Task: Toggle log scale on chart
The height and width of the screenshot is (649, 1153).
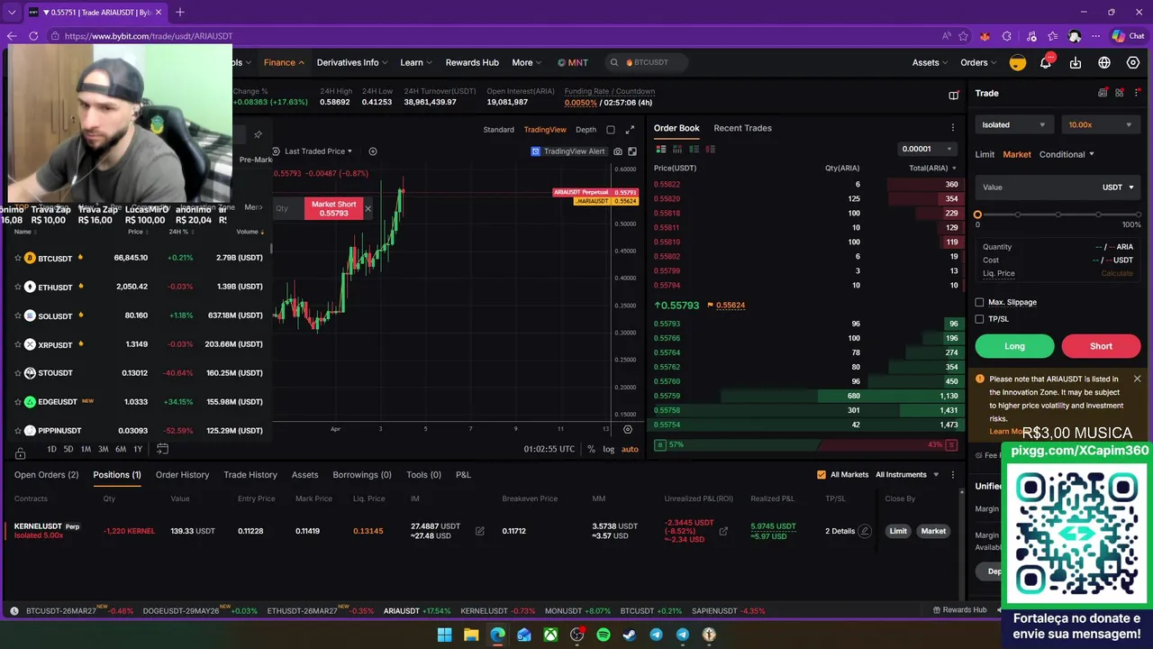Action: coord(609,449)
